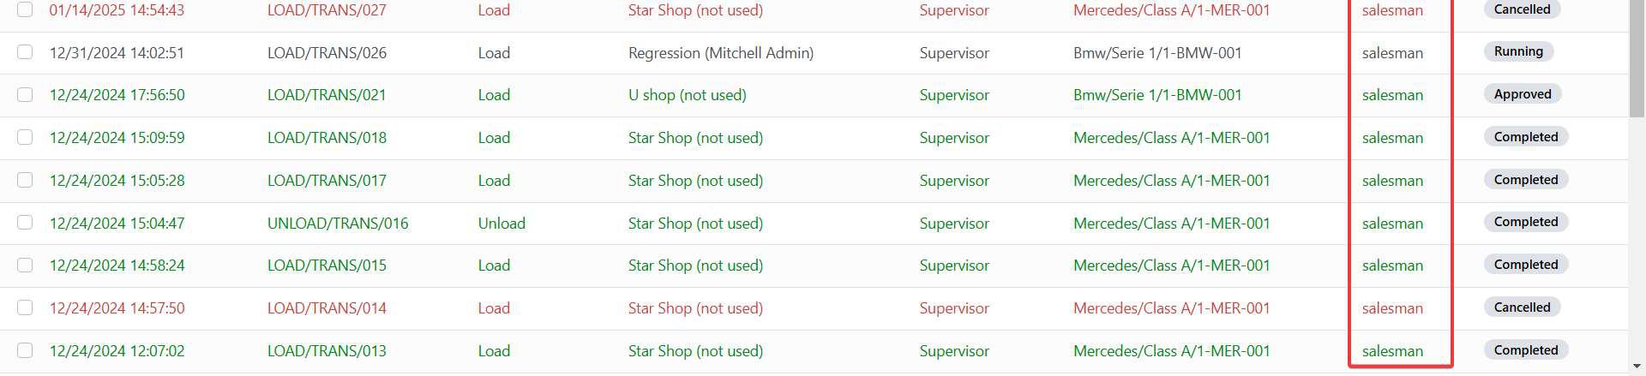Image resolution: width=1646 pixels, height=376 pixels.
Task: Click the date 12/24/2024 12:07:02
Action: [x=117, y=350]
